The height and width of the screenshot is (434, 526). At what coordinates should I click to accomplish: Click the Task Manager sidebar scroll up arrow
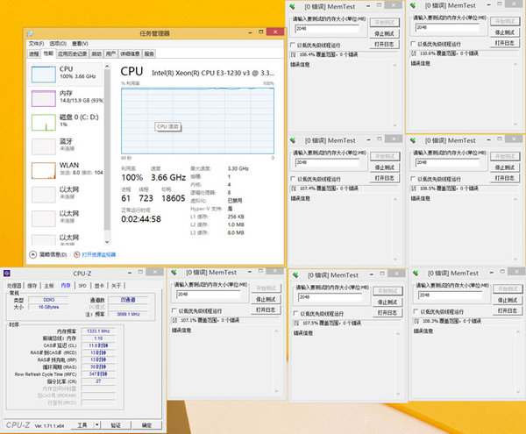[107, 67]
